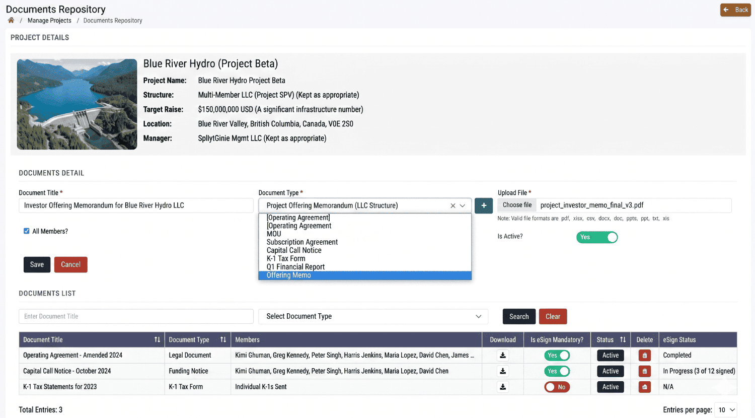Image resolution: width=755 pixels, height=418 pixels.
Task: Select the highlighted Offering Memo option
Action: click(x=365, y=275)
